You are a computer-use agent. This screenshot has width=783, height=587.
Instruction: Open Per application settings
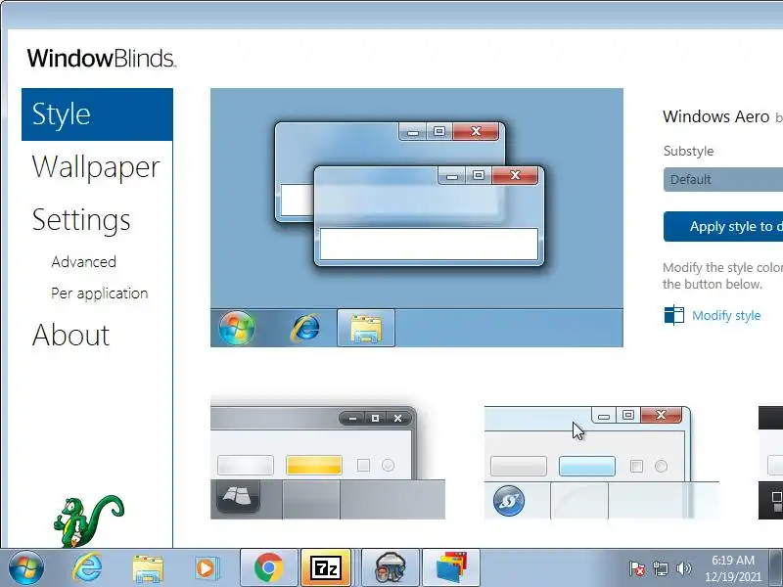[x=100, y=293]
